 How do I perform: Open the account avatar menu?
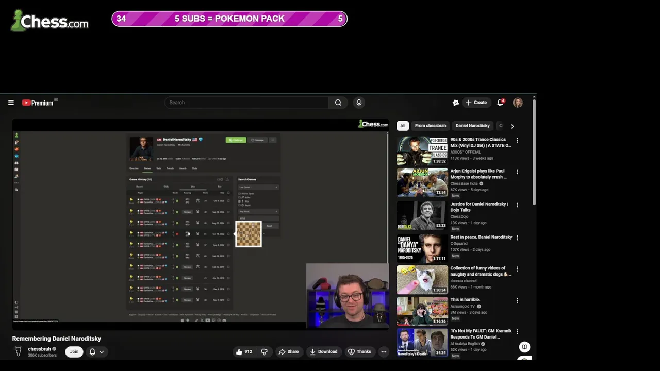pos(518,103)
